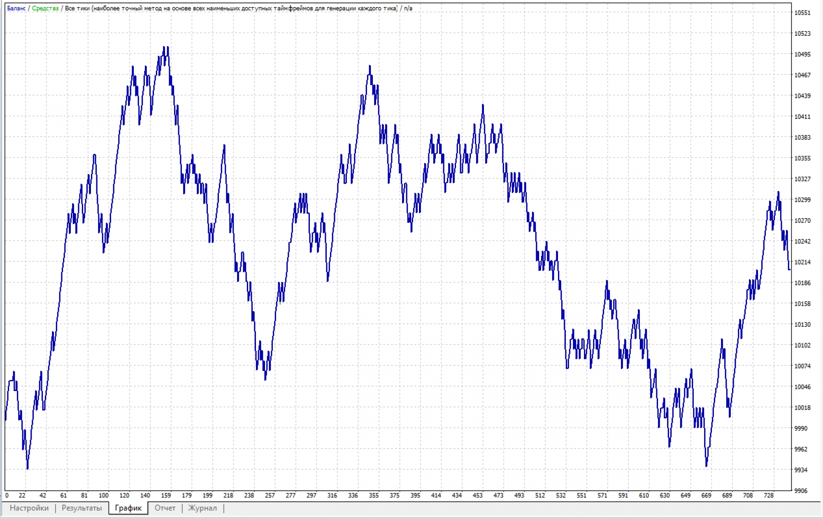
Task: Click the n/a label in chart header
Action: (408, 8)
